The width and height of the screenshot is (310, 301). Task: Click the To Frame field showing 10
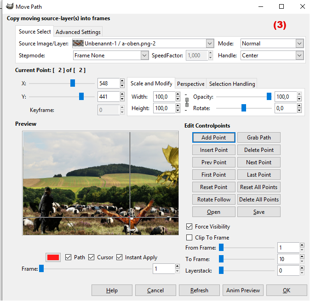click(x=288, y=259)
